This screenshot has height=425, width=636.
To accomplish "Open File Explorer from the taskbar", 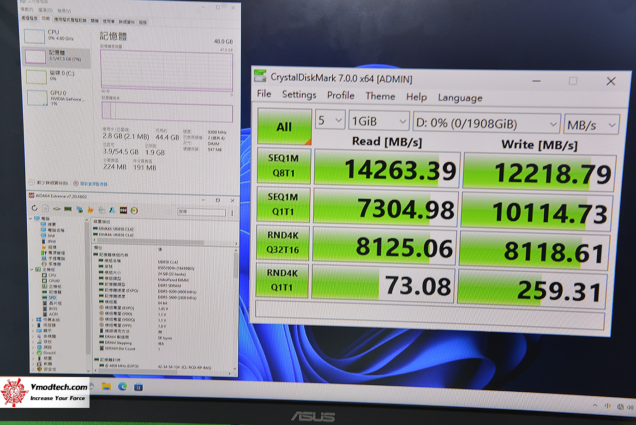I will pyautogui.click(x=106, y=386).
